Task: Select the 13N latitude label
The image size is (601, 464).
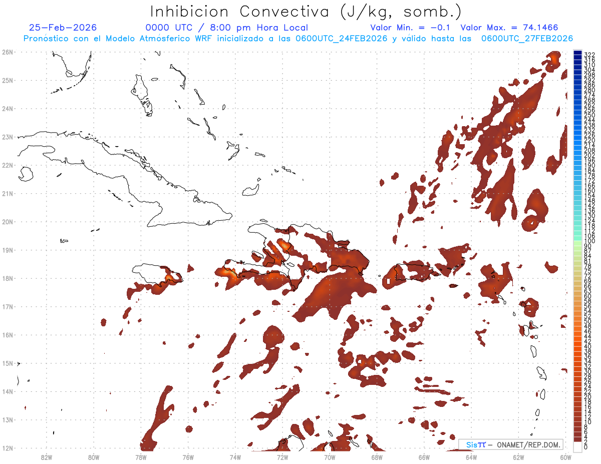Action: pyautogui.click(x=8, y=419)
